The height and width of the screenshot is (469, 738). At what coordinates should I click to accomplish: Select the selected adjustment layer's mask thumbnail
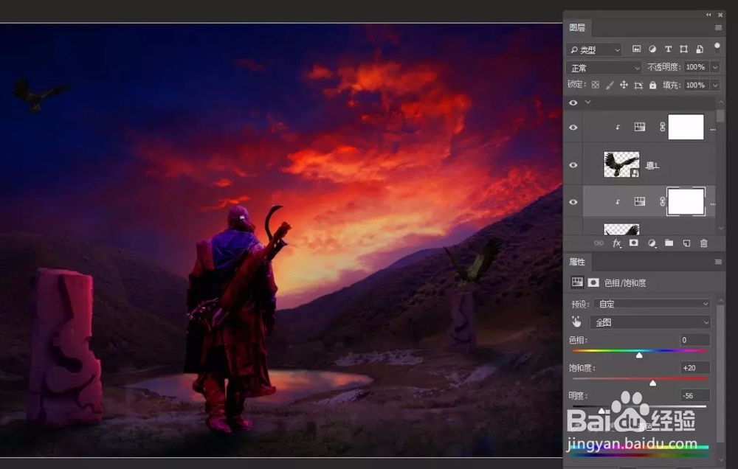(686, 201)
